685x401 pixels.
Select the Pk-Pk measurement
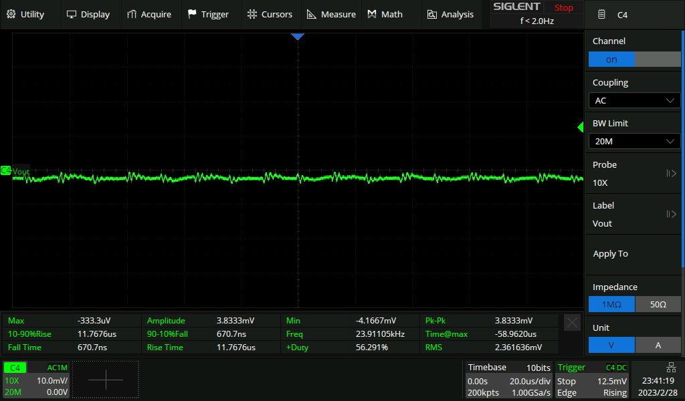[489, 321]
